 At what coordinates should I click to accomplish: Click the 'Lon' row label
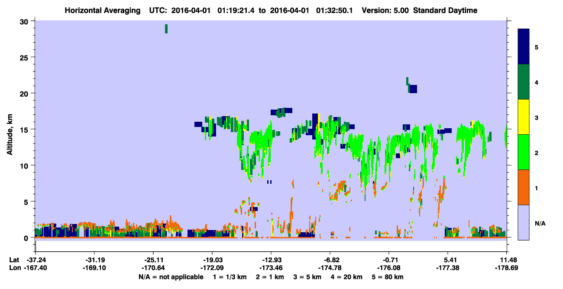coord(15,268)
